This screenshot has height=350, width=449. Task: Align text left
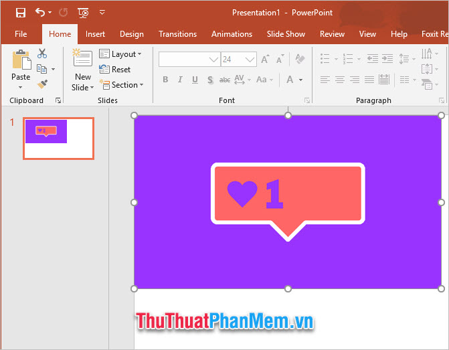[x=325, y=80]
